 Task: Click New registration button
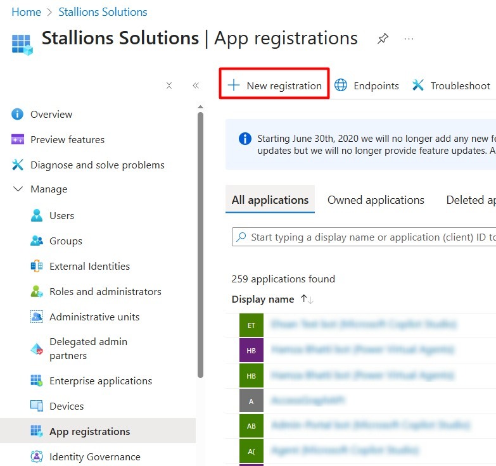(x=275, y=85)
